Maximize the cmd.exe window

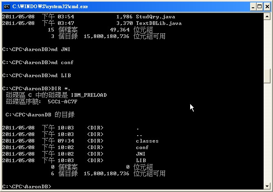(260, 7)
